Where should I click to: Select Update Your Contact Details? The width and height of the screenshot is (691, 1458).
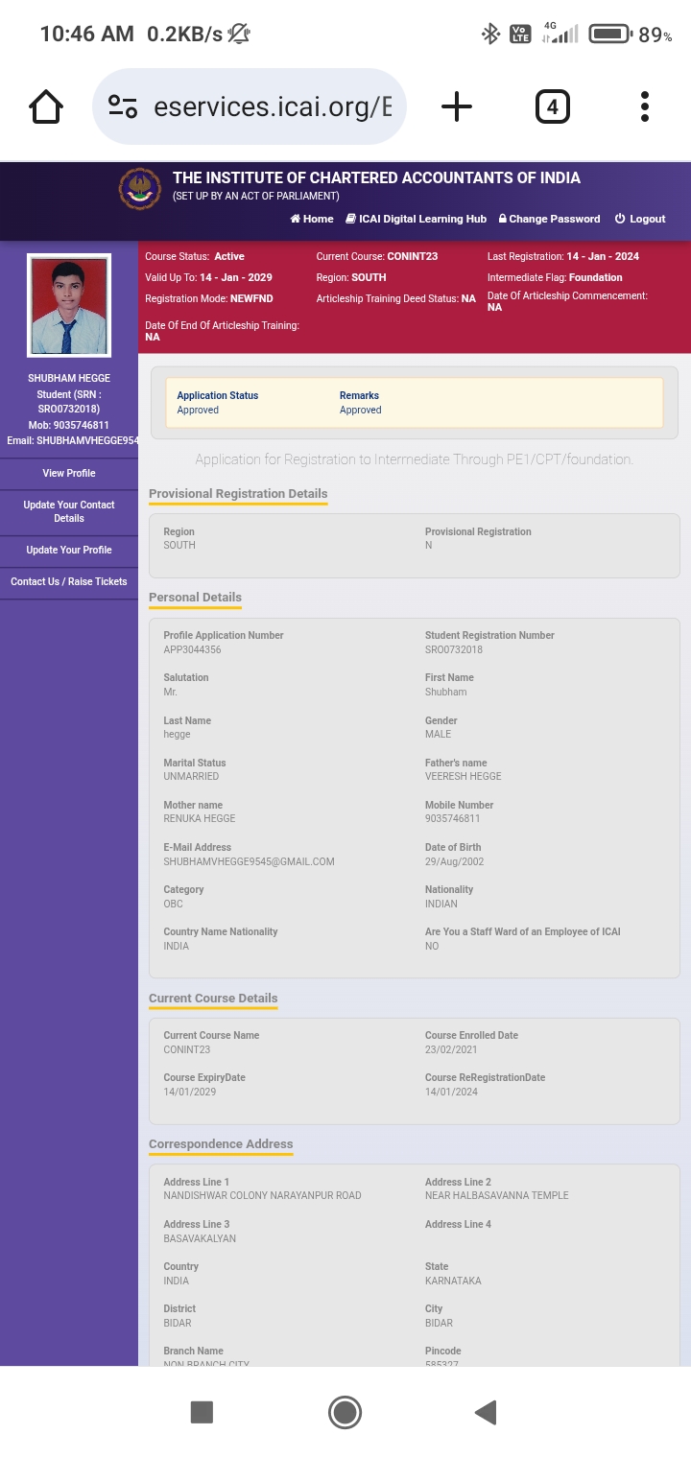69,511
